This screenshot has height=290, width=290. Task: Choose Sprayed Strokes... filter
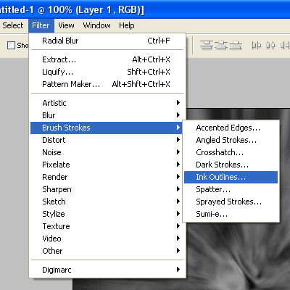coord(231,202)
